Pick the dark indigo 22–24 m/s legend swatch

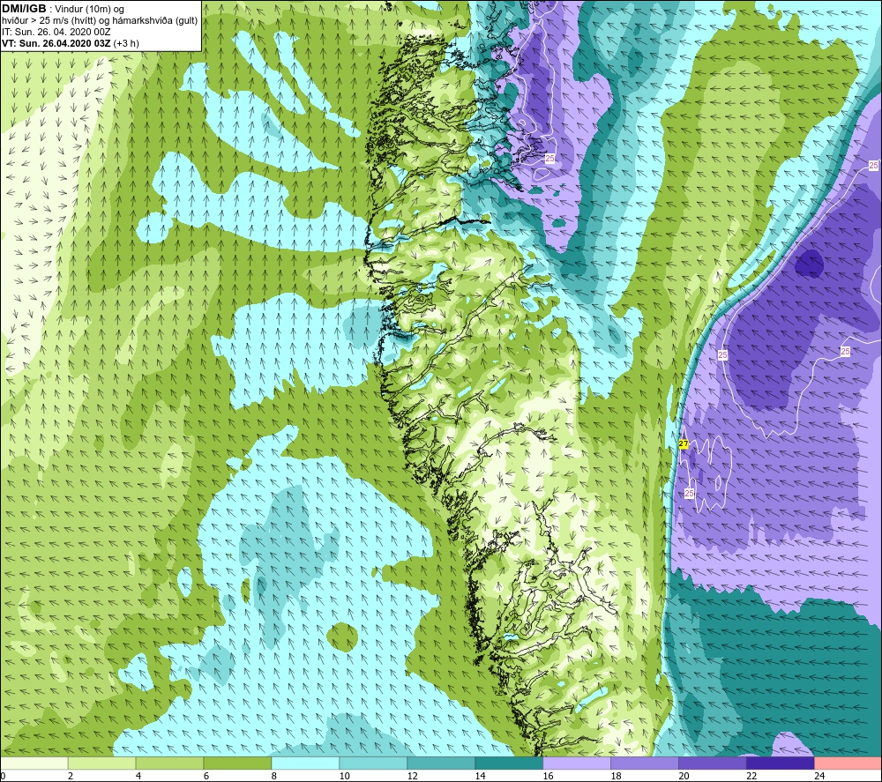point(781,763)
